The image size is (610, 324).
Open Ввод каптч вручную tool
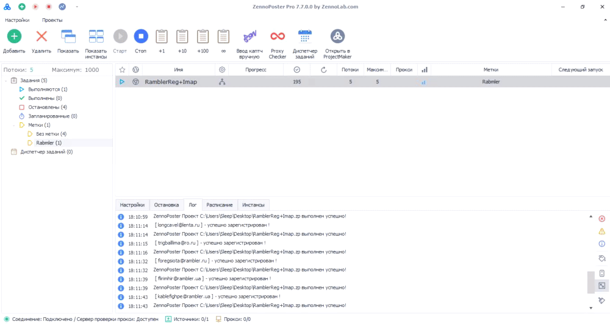(x=249, y=37)
